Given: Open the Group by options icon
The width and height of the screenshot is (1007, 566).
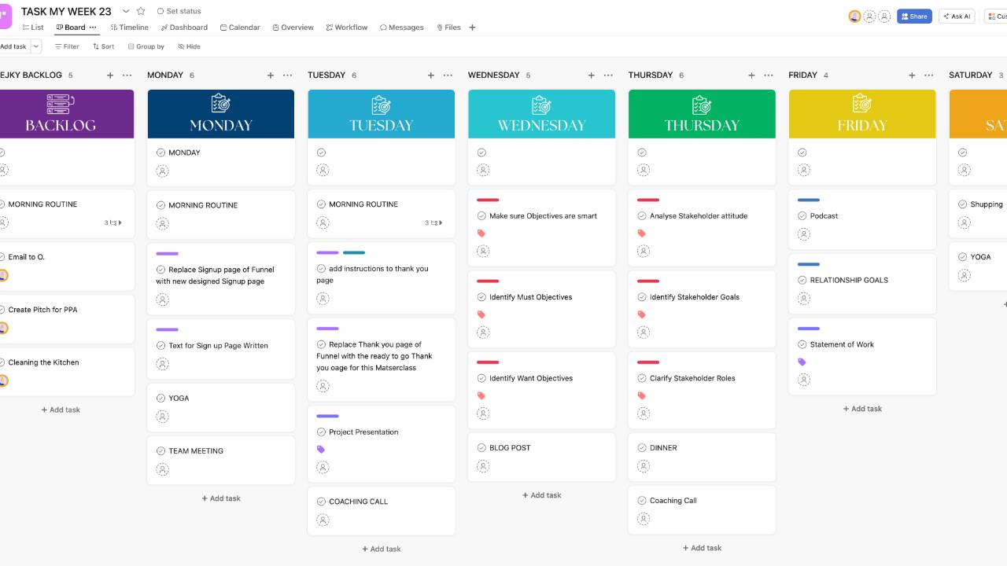Looking at the screenshot, I should [x=131, y=46].
